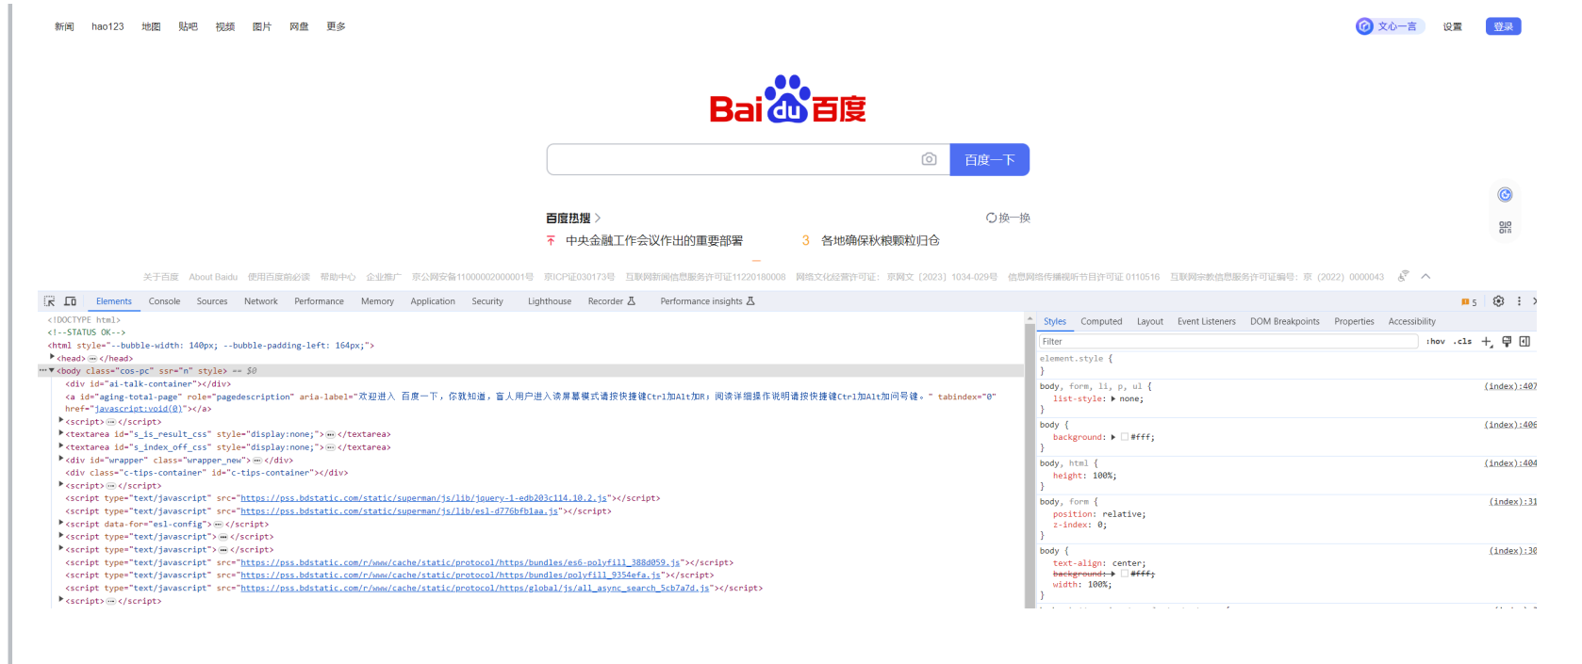Click the Elements panel vertical scrollbar

tap(1030, 460)
